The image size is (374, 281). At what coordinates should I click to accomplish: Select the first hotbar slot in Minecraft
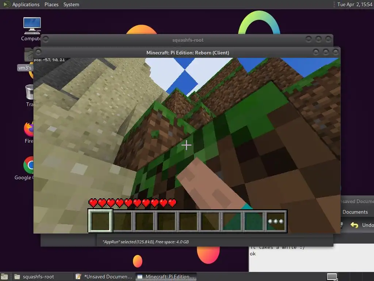(100, 221)
